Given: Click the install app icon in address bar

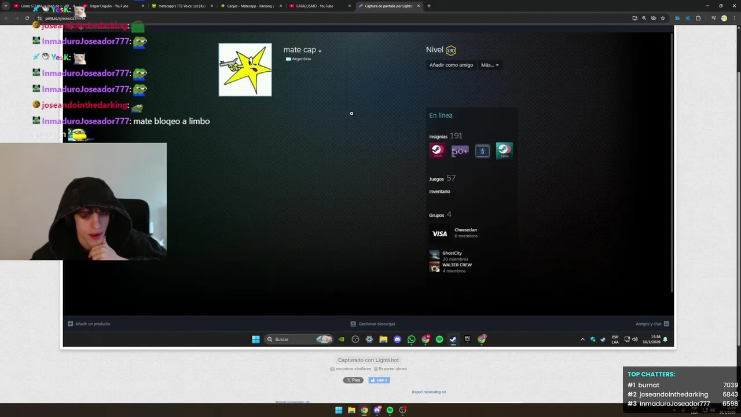Looking at the screenshot, I should tap(634, 18).
